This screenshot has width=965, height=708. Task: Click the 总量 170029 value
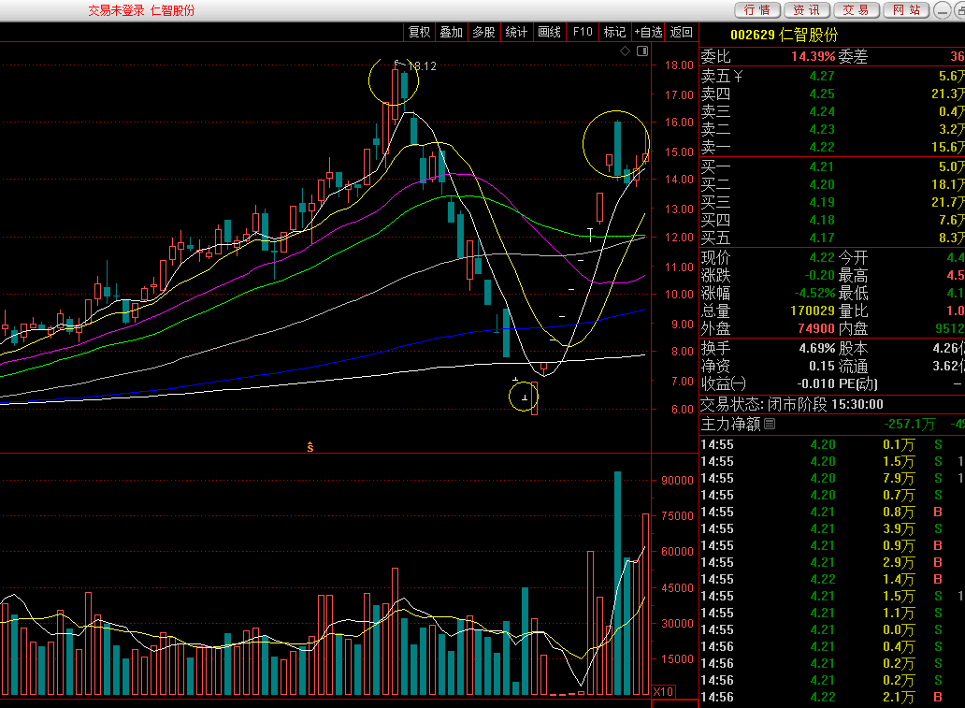click(x=813, y=311)
